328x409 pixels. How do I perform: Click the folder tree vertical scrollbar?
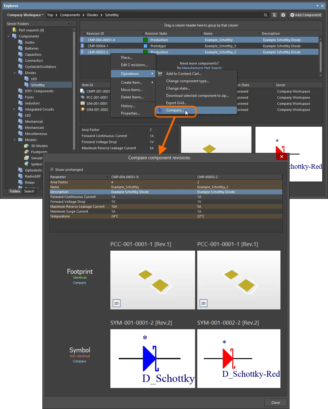tap(74, 91)
